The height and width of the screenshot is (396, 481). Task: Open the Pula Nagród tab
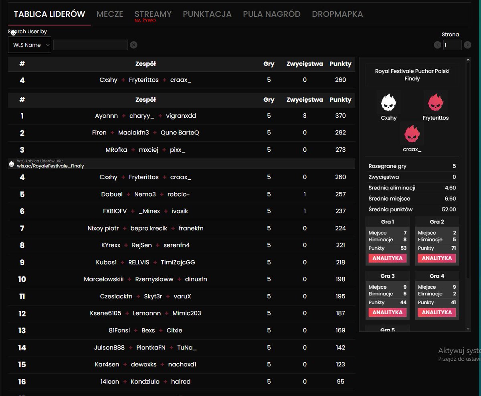272,14
